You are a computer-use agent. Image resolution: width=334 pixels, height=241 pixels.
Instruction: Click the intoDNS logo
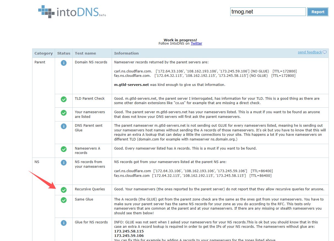(72, 12)
